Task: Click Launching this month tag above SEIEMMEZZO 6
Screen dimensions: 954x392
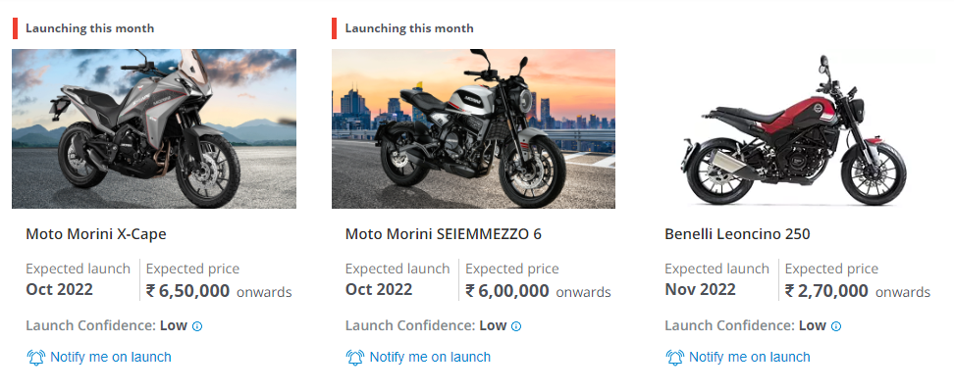Action: 409,28
